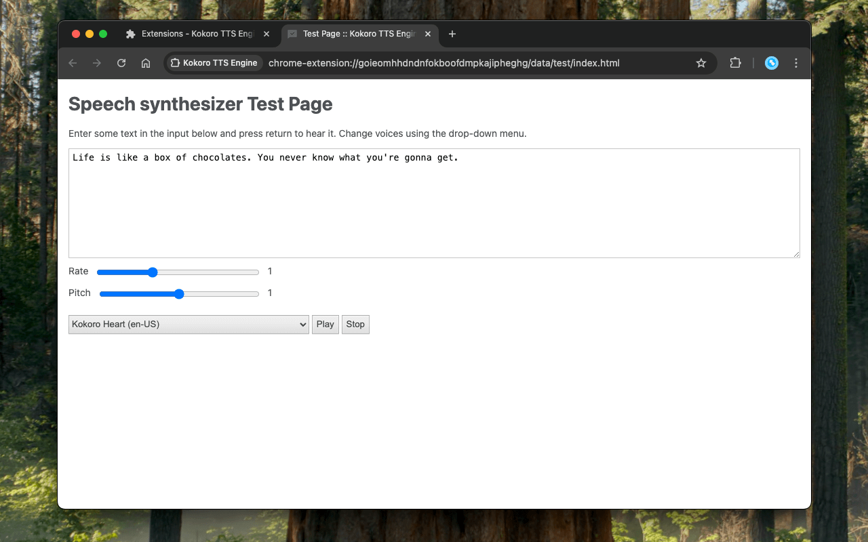The height and width of the screenshot is (542, 868).
Task: Click the 'Pitch' label text
Action: coord(79,293)
